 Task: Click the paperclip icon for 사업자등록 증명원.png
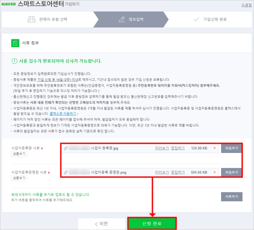coord(66,172)
